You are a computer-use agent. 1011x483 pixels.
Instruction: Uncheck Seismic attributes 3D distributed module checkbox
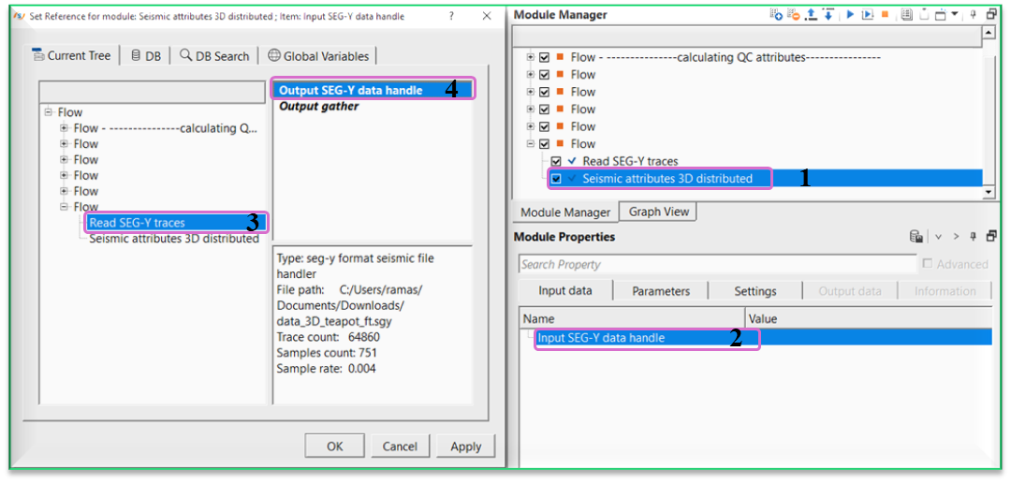pyautogui.click(x=556, y=179)
